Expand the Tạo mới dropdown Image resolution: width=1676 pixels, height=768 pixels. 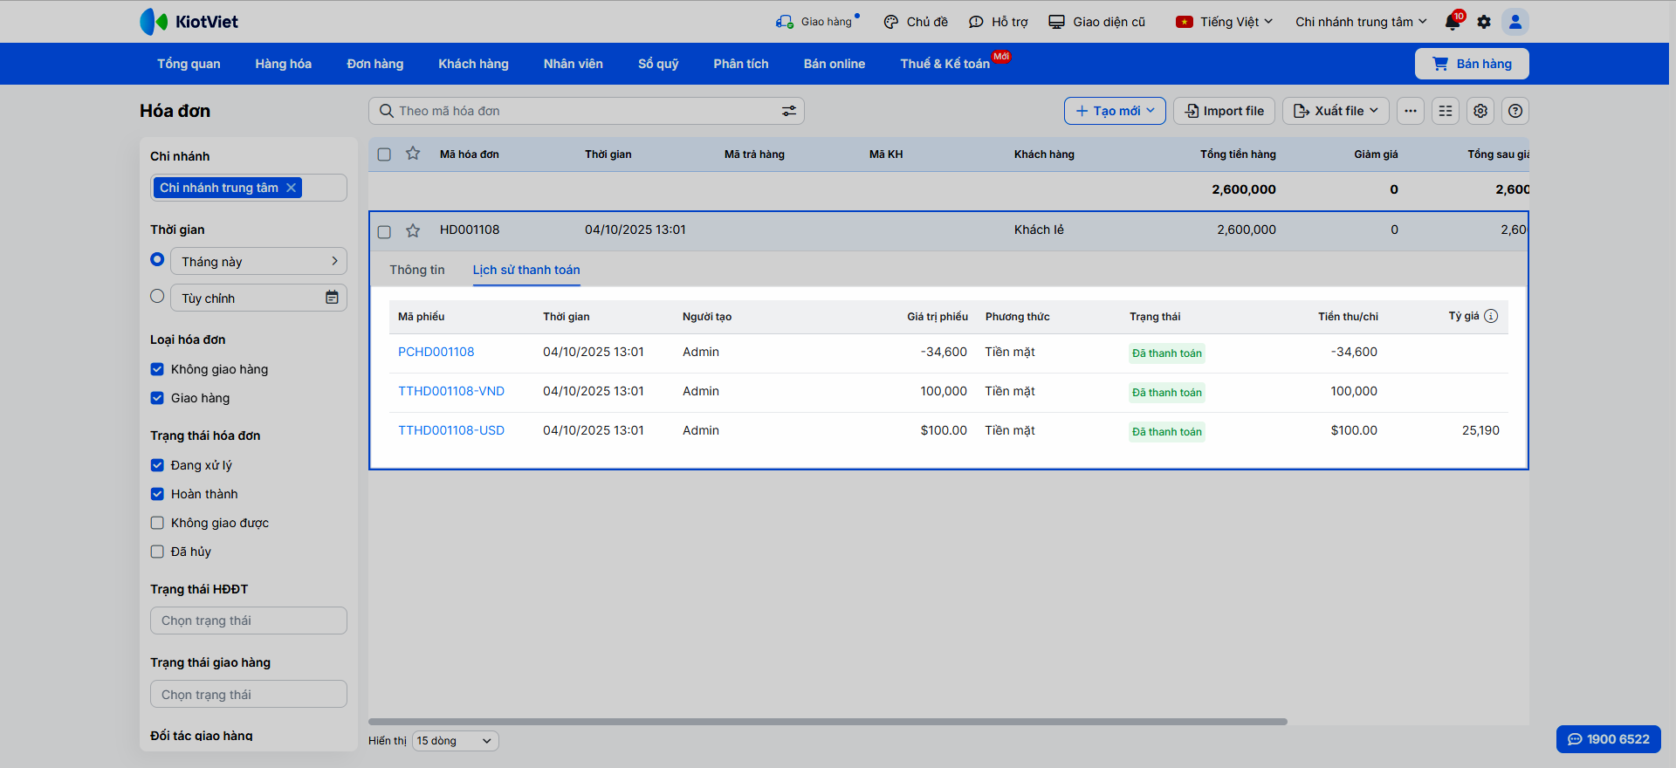(1115, 111)
